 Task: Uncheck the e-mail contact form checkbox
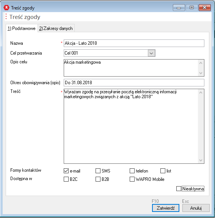[x=66, y=171]
